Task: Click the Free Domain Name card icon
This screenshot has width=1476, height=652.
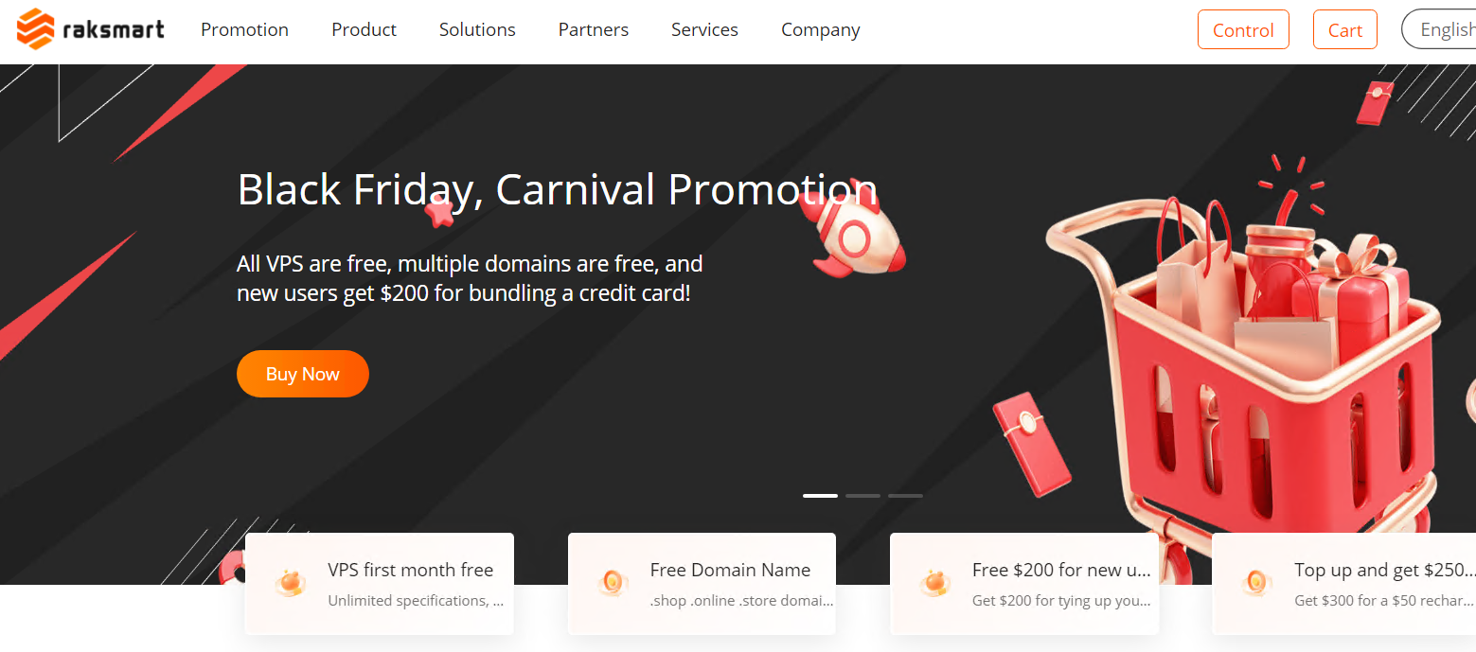Action: tap(612, 583)
